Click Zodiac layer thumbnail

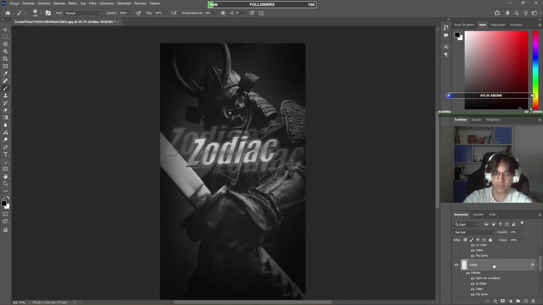[x=464, y=265]
